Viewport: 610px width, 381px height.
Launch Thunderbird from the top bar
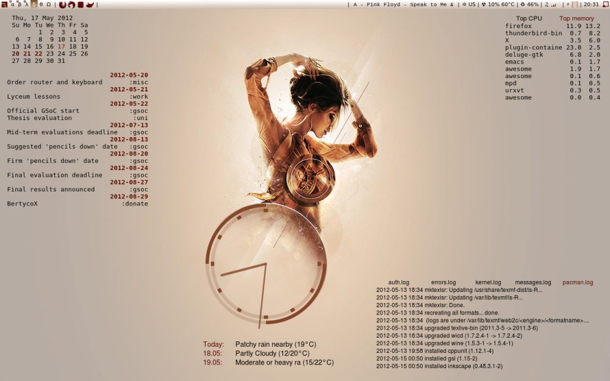tap(71, 5)
